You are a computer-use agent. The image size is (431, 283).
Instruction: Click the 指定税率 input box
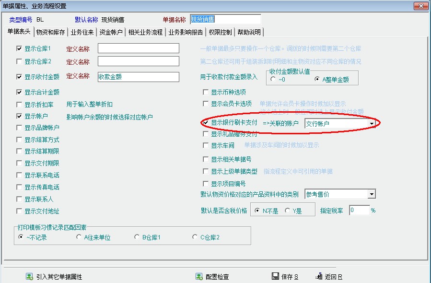[x=359, y=211]
